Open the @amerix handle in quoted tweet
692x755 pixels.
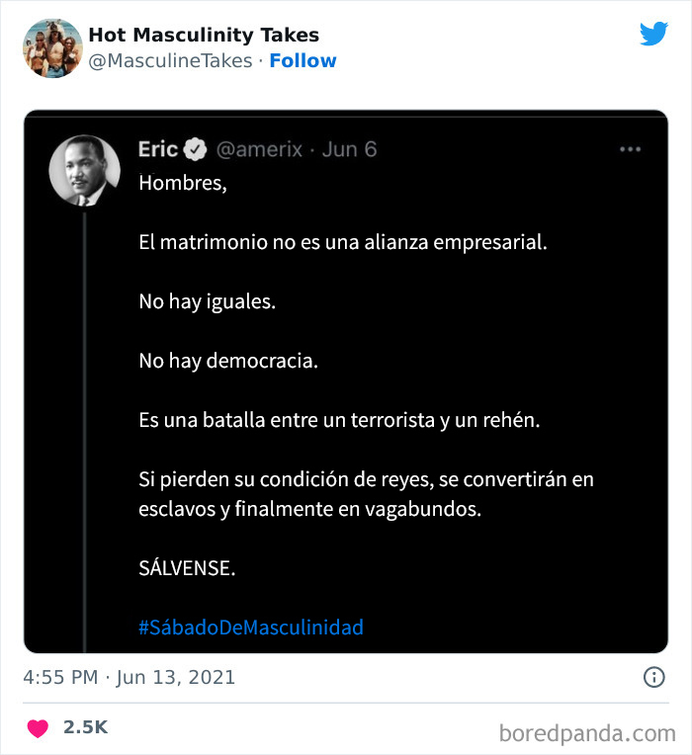[x=261, y=149]
